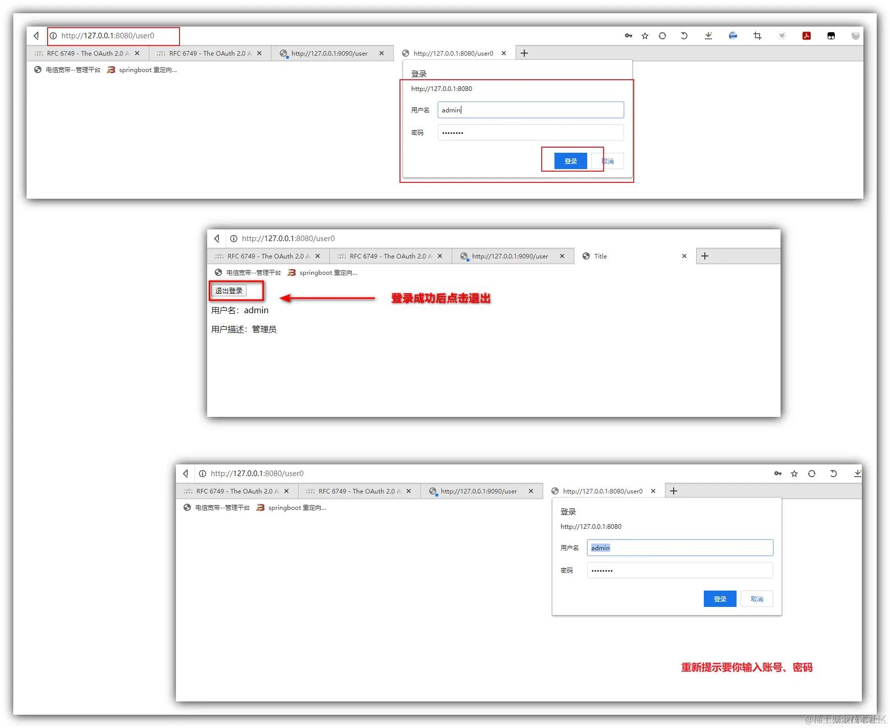
Task: Click blue 登录 button in top login dialog
Action: click(570, 161)
